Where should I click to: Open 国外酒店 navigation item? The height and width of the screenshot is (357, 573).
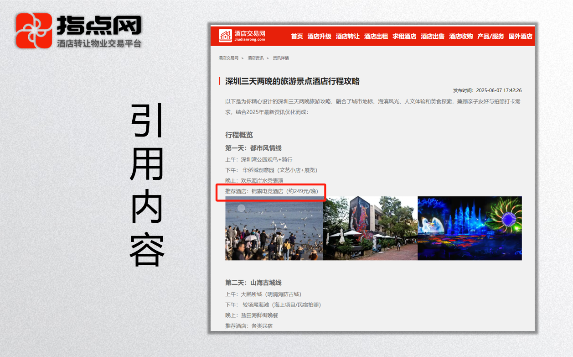point(520,37)
